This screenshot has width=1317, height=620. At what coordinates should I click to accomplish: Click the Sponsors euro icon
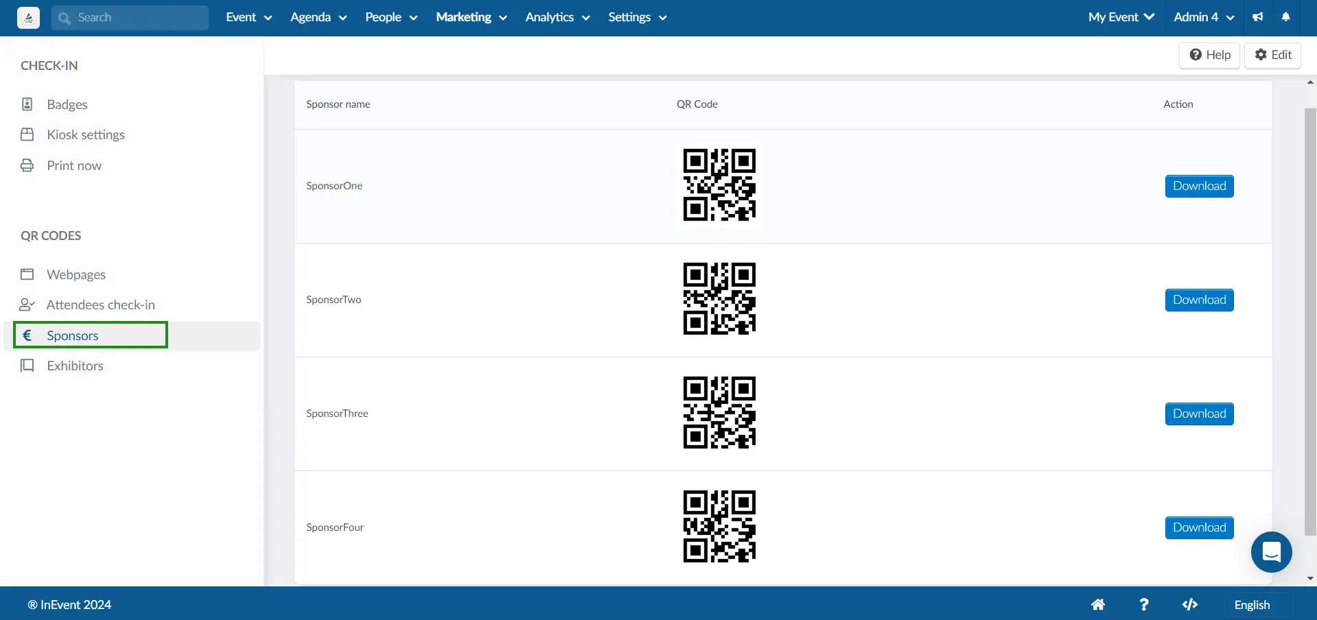pos(27,335)
